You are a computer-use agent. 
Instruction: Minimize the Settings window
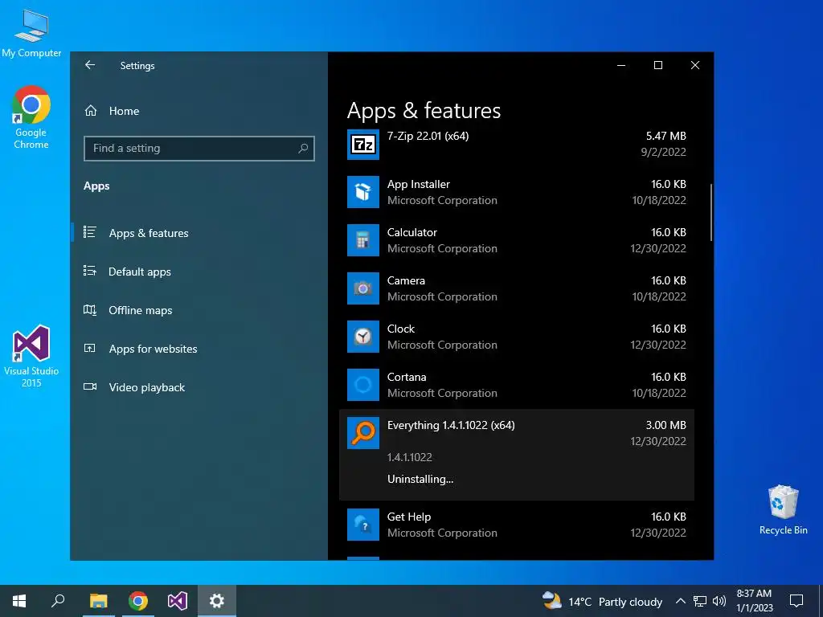click(x=621, y=65)
